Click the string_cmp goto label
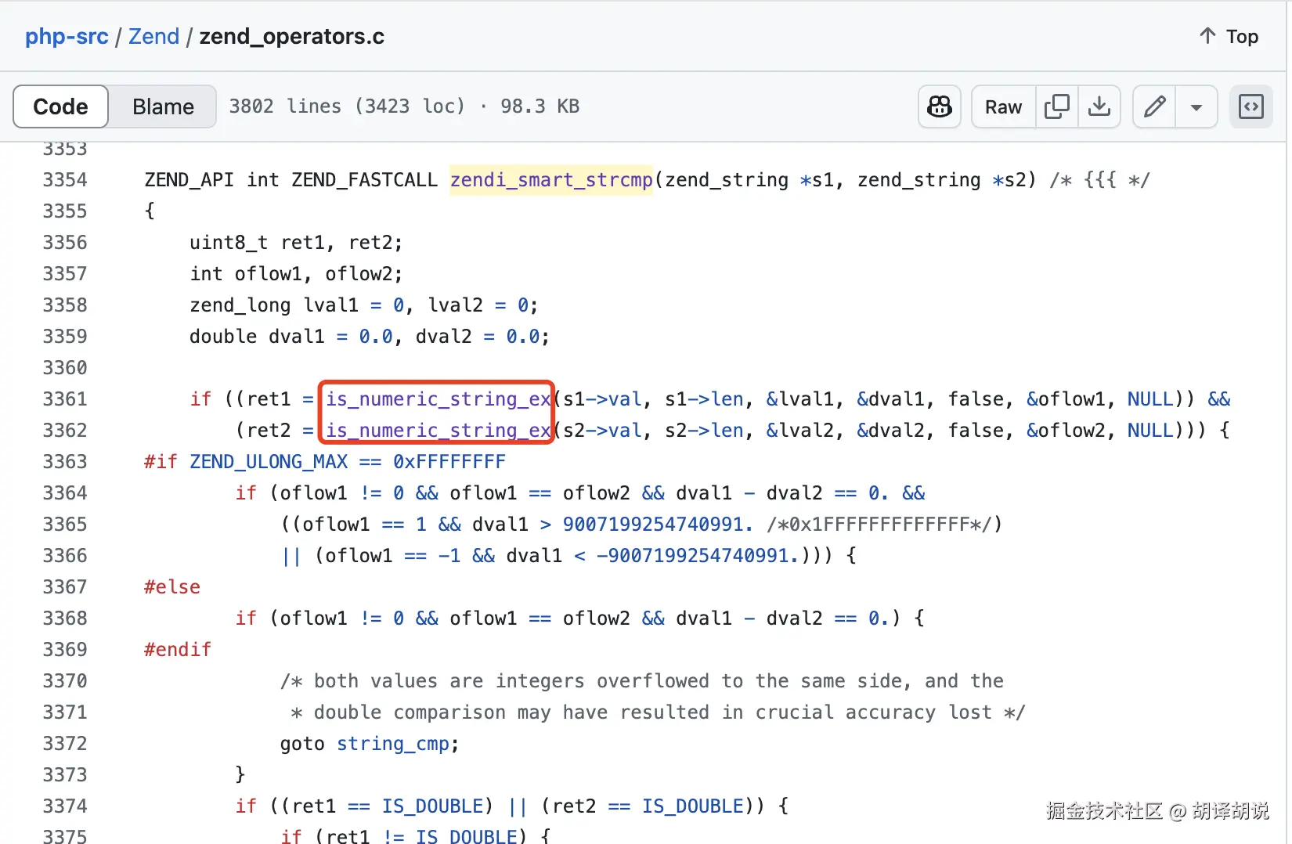Screen dimensions: 1292x844 point(393,744)
